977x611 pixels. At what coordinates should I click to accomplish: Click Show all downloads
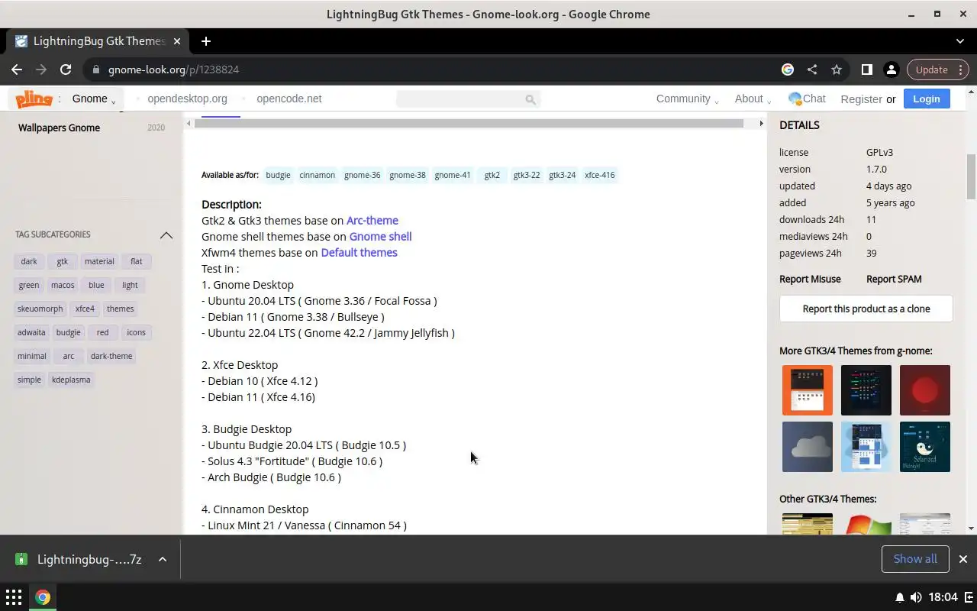coord(915,559)
